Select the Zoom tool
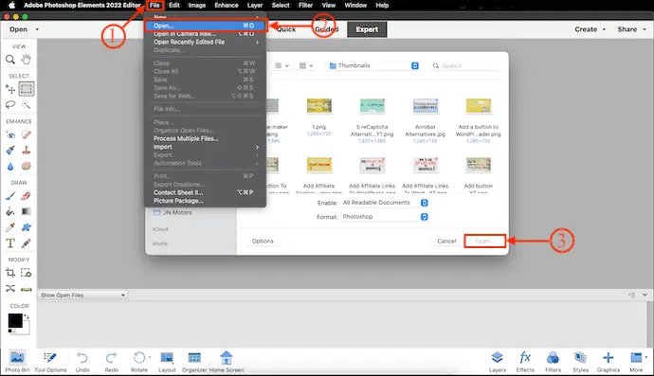The width and height of the screenshot is (654, 376). (10, 60)
